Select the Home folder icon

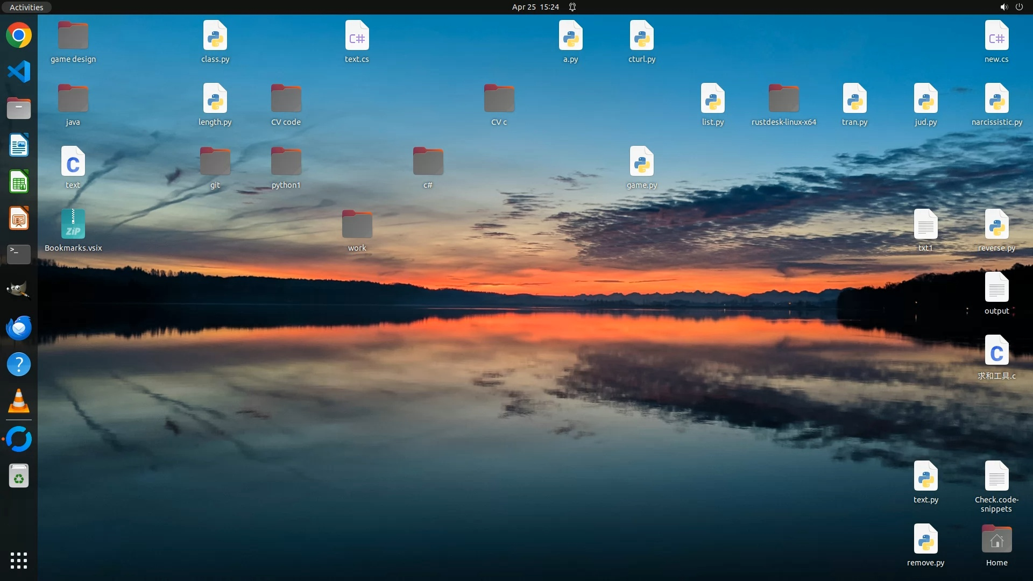(996, 540)
